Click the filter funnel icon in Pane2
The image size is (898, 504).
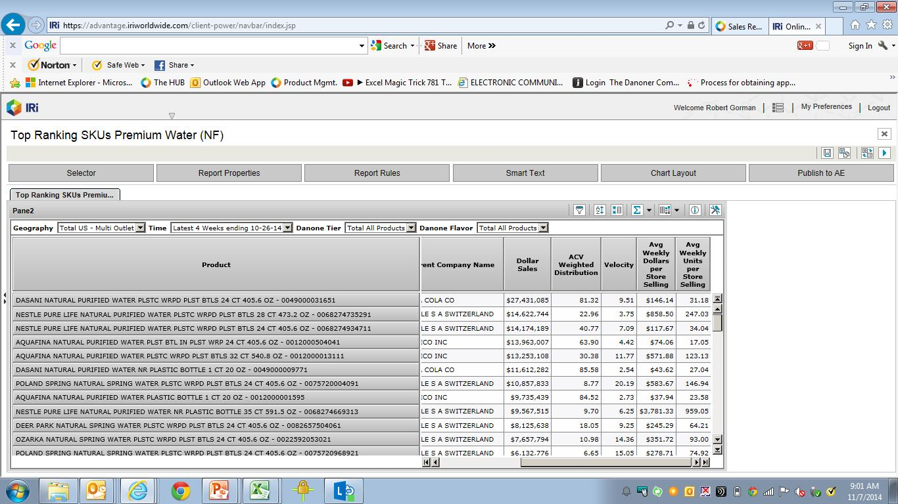[x=579, y=210]
